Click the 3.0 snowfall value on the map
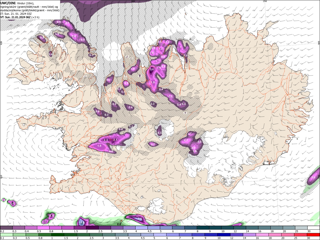320x240 pixels. click(152, 69)
